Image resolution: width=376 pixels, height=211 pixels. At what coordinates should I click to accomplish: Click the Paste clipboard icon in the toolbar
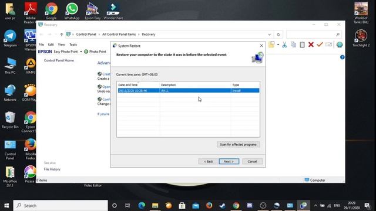click(x=302, y=45)
